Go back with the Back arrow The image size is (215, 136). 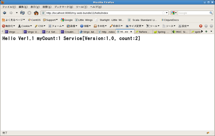(x=4, y=13)
